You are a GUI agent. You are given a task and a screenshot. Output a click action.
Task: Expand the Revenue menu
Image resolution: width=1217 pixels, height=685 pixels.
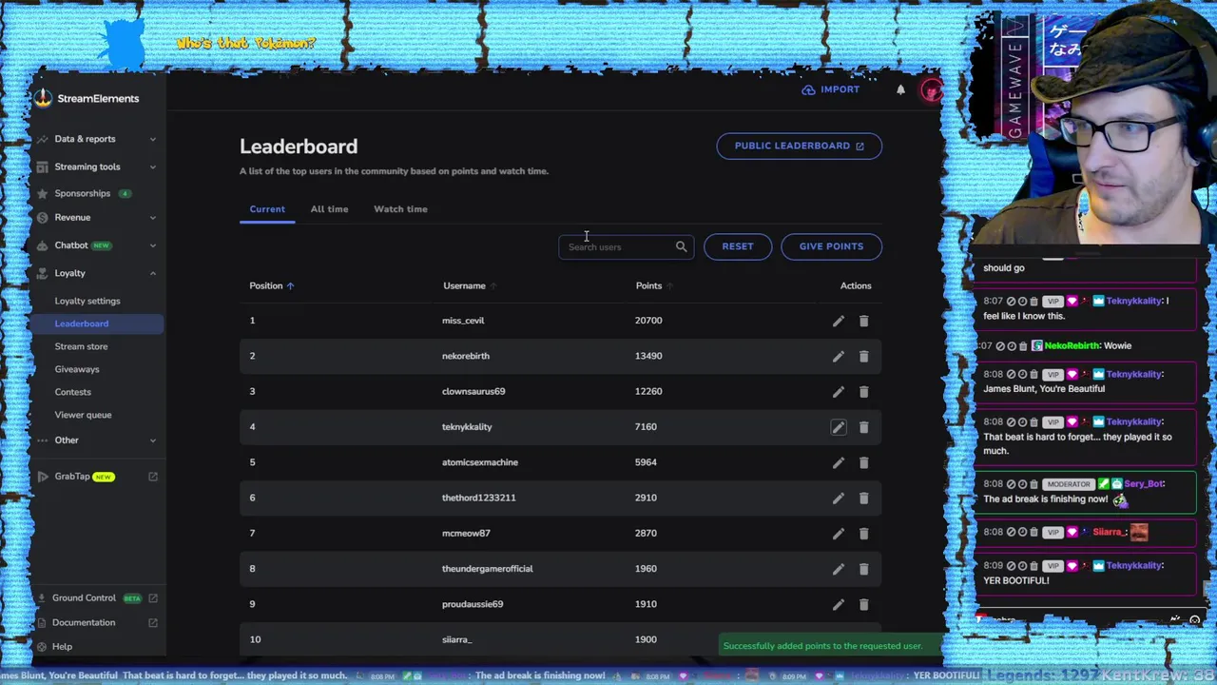(96, 217)
